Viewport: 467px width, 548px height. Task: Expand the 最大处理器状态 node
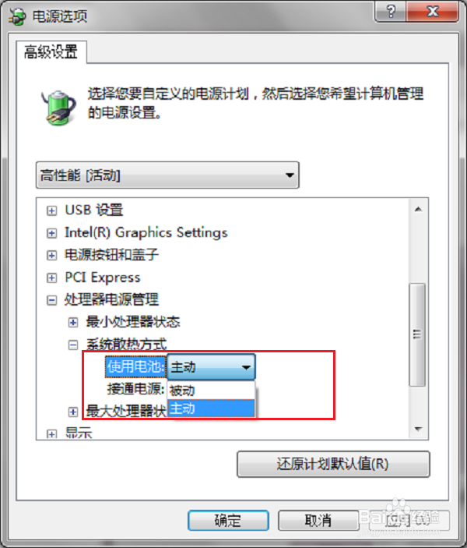[73, 412]
